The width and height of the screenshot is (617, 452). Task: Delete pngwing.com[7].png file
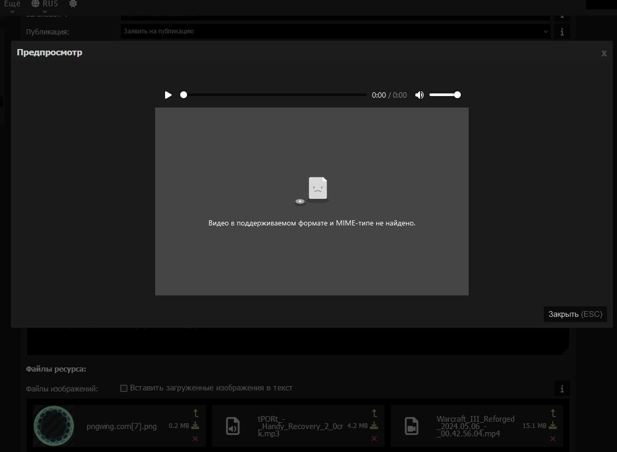pos(195,438)
